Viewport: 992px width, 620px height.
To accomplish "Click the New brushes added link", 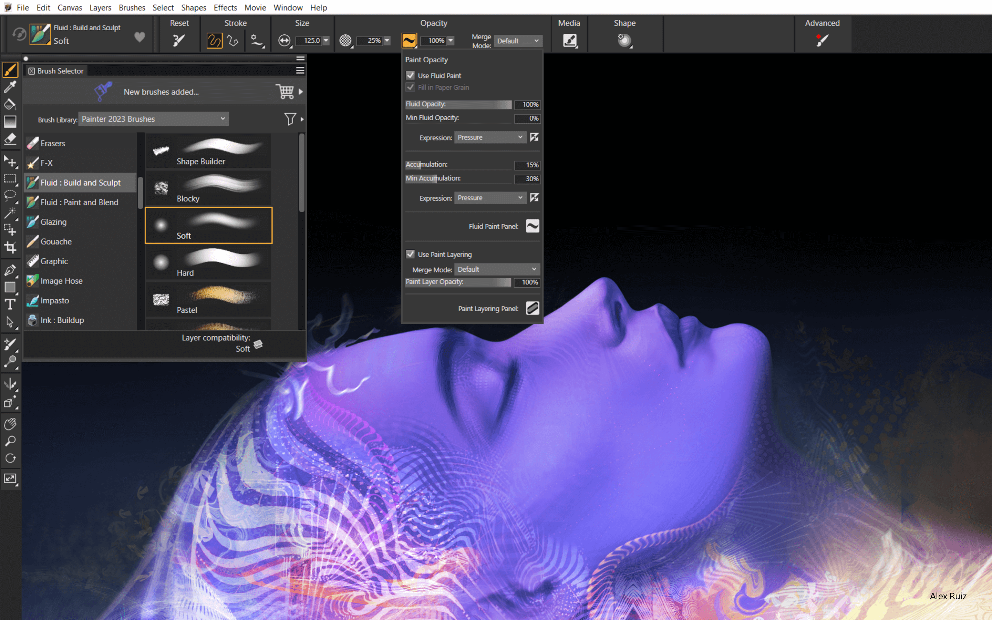I will (x=161, y=91).
